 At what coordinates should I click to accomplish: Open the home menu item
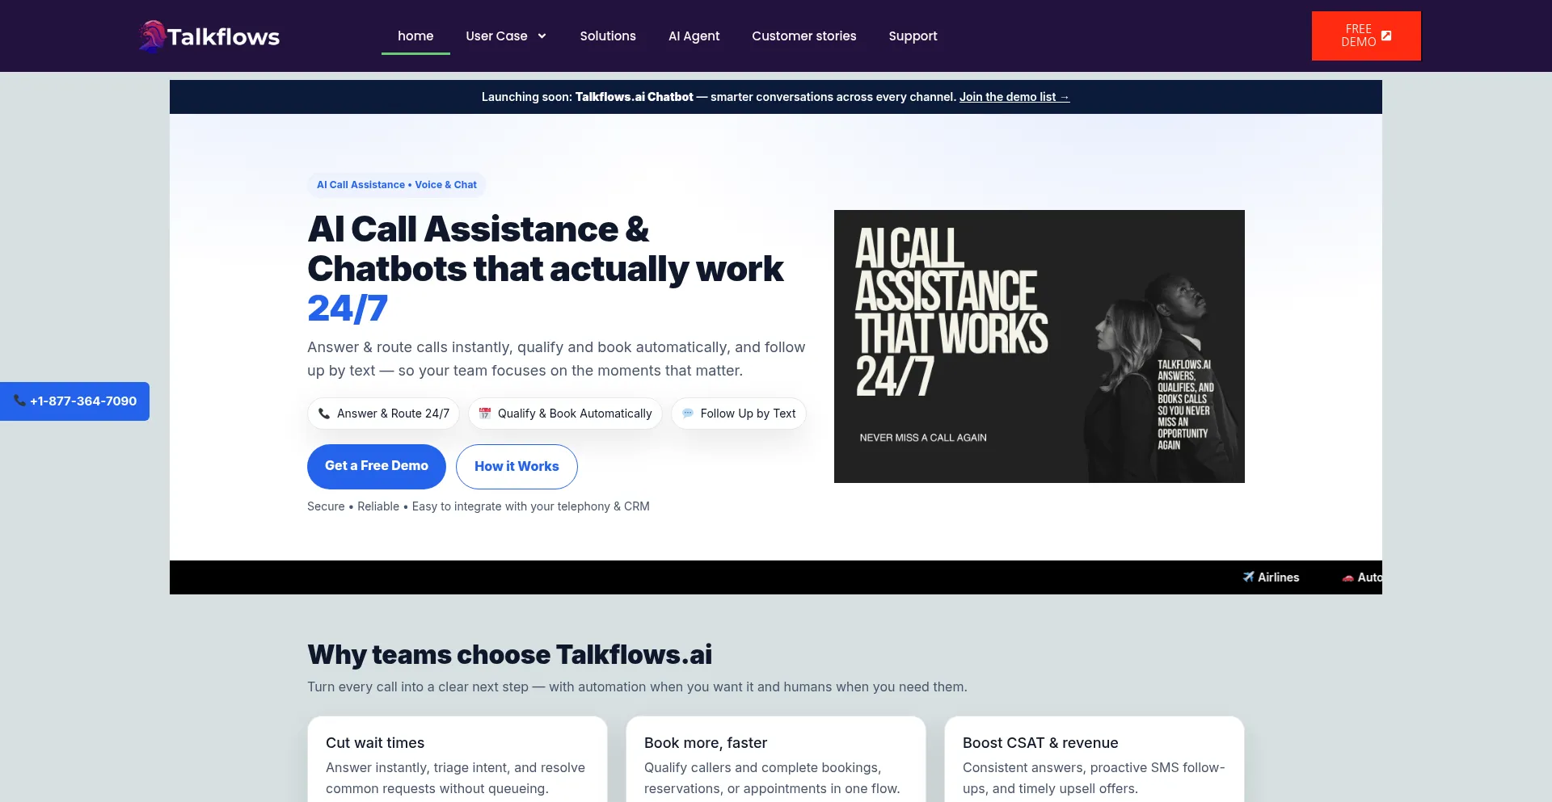click(x=415, y=36)
